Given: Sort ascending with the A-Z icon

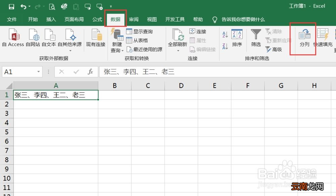Looking at the screenshot, I should tap(225, 34).
